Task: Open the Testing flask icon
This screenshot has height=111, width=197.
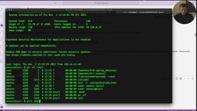Action: pos(1,54)
